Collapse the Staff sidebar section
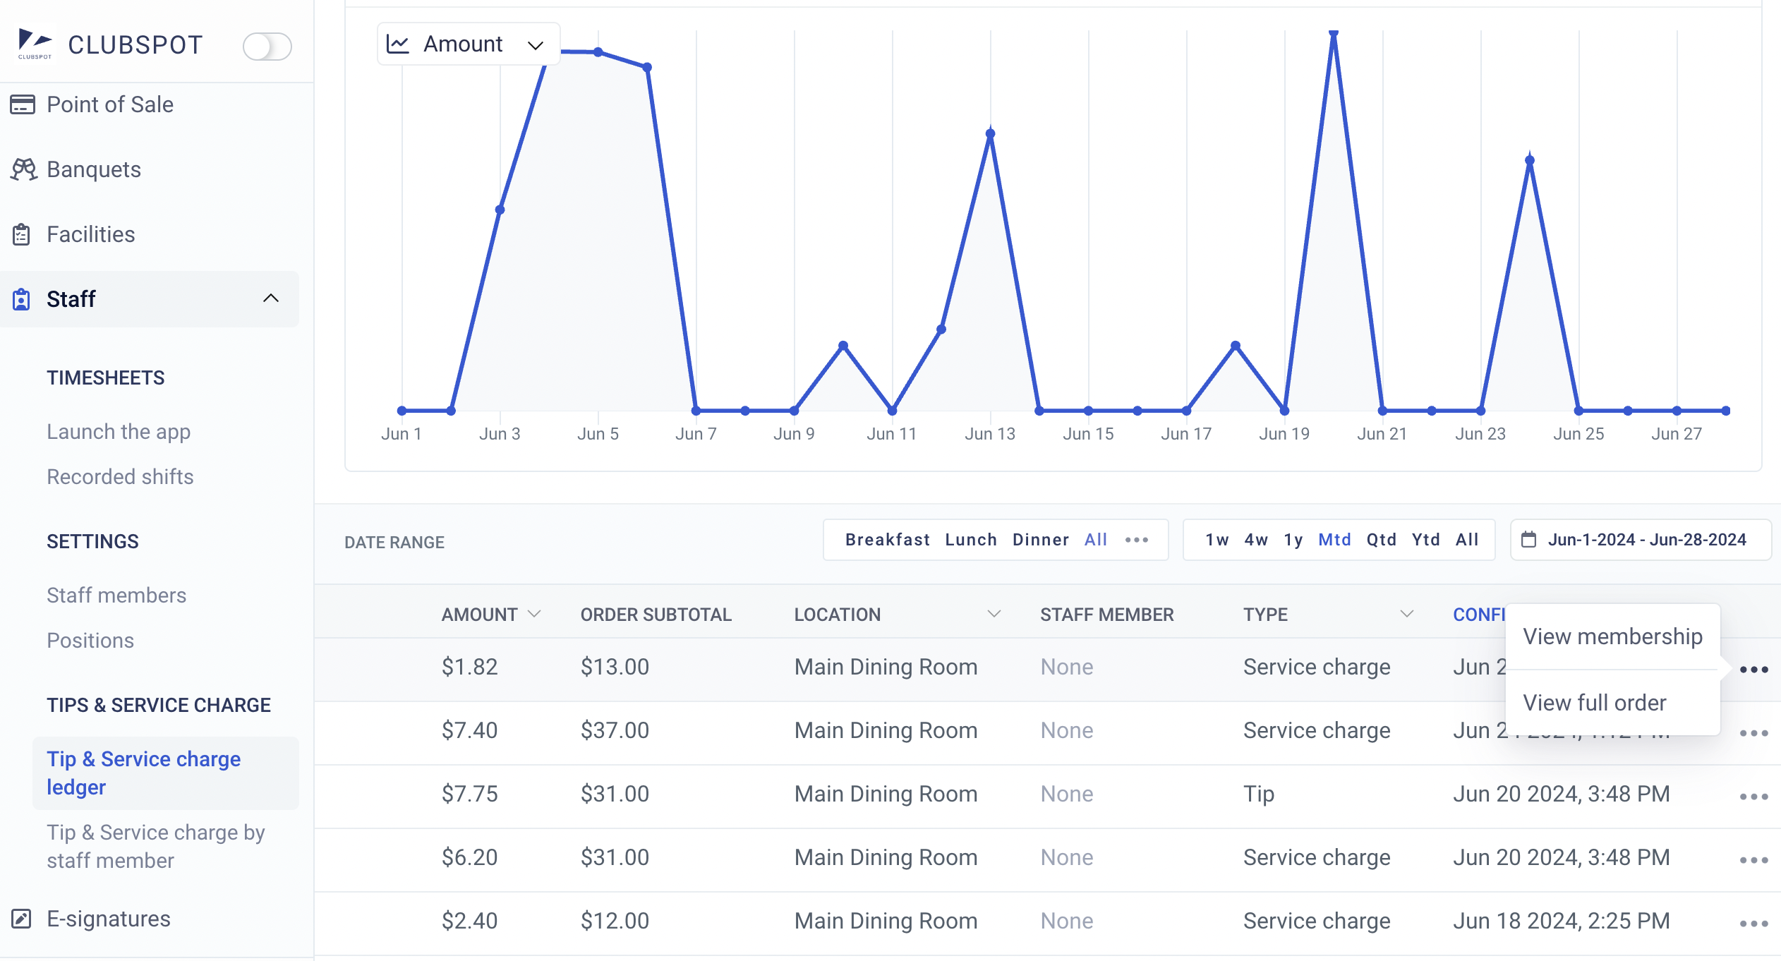Screen dimensions: 1781x961 point(270,298)
